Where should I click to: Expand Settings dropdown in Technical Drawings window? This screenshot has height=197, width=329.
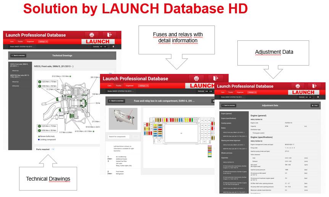[43, 42]
